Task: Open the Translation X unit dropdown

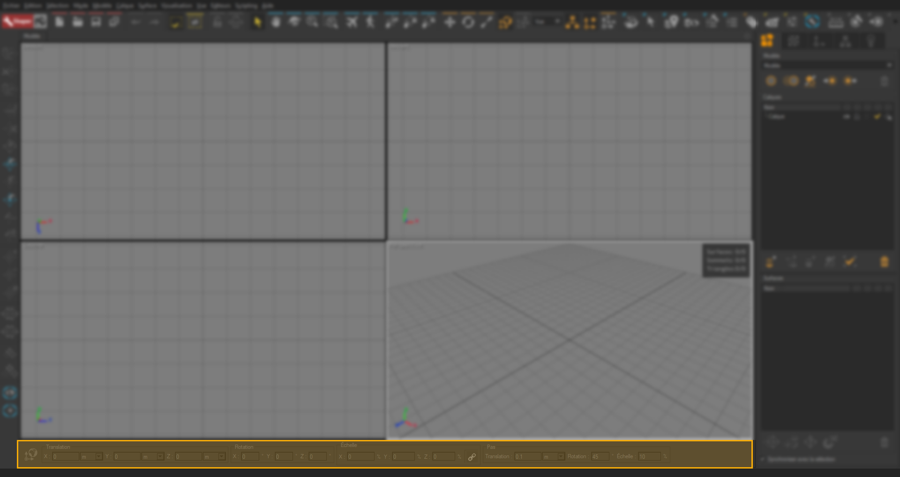Action: [x=98, y=456]
